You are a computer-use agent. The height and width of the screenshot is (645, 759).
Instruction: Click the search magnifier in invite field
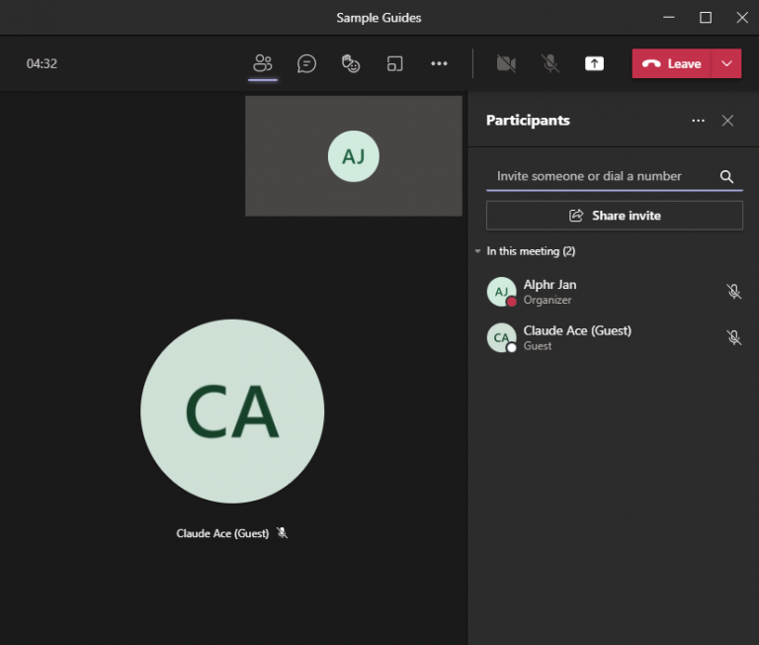[726, 176]
